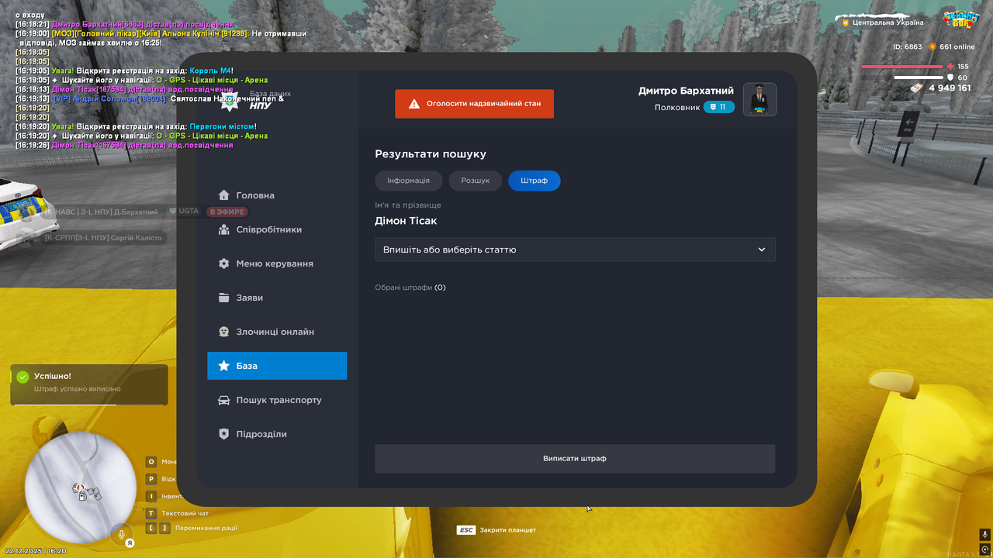Viewport: 993px width, 558px height.
Task: Switch to the Розшук tab
Action: coord(476,181)
